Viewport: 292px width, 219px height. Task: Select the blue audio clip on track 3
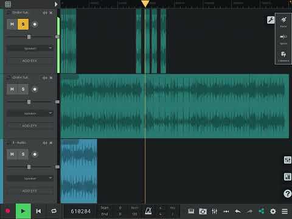pyautogui.click(x=79, y=171)
